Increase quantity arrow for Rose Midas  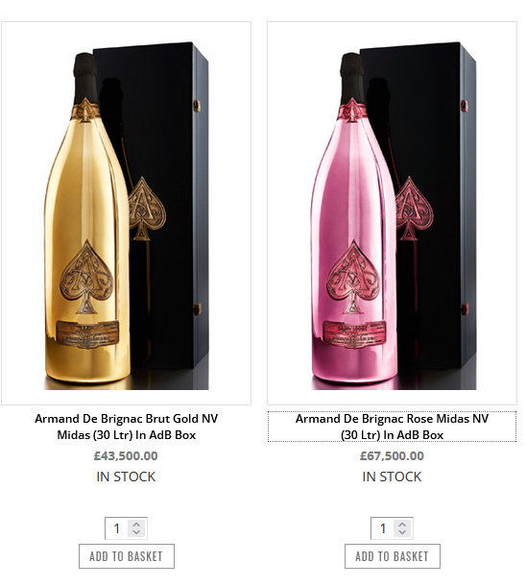(x=402, y=525)
